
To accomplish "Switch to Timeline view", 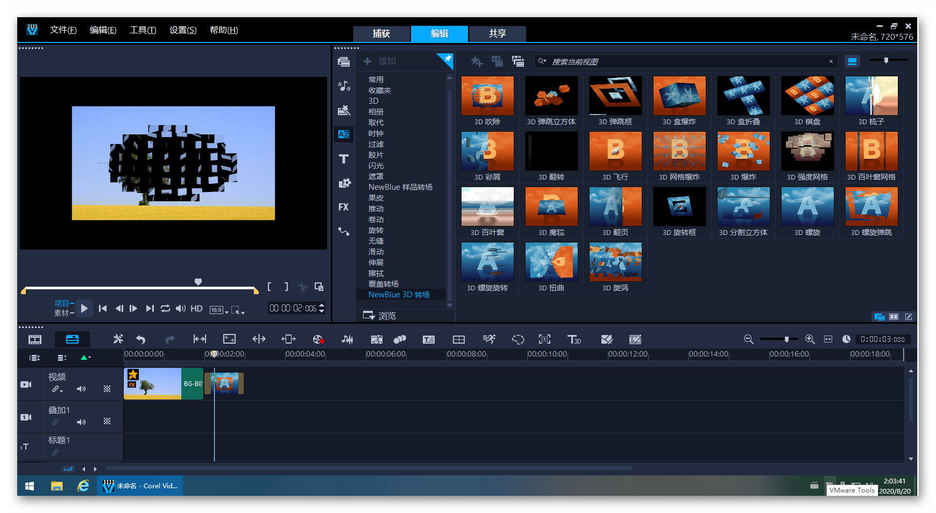I will [x=72, y=339].
